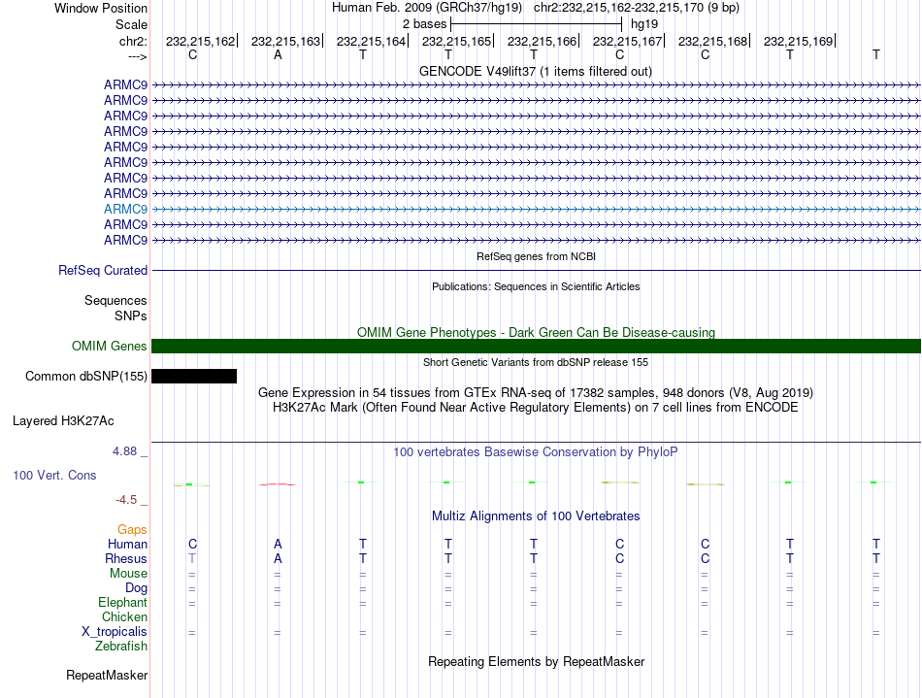Viewport: 922px width, 698px height.
Task: Click the hg19 text beside the scale bar
Action: pyautogui.click(x=643, y=24)
